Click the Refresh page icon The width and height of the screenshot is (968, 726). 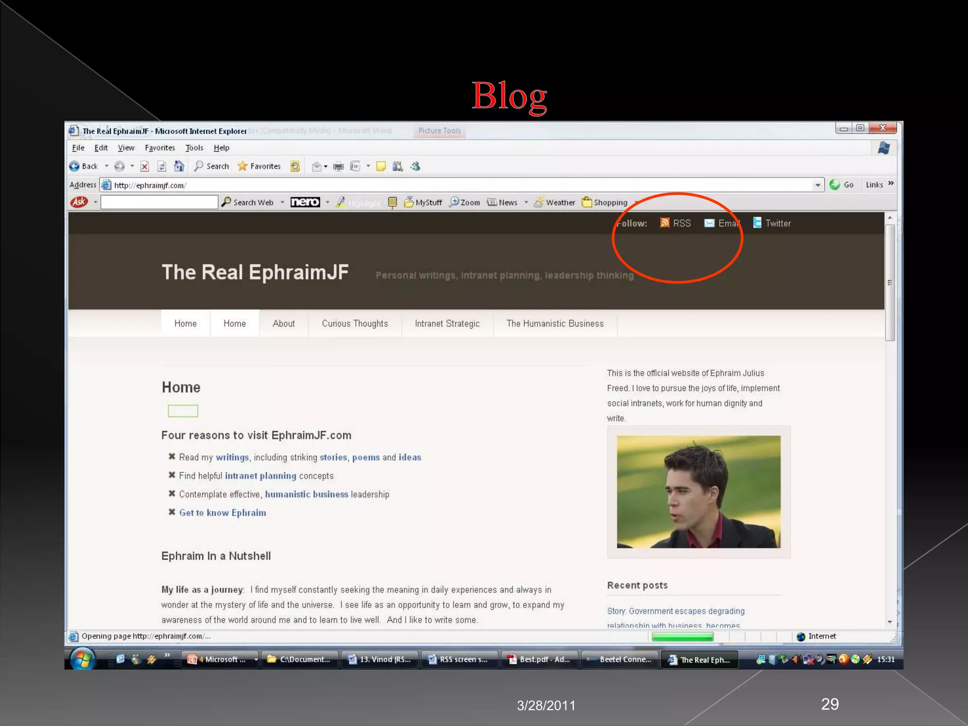(162, 166)
